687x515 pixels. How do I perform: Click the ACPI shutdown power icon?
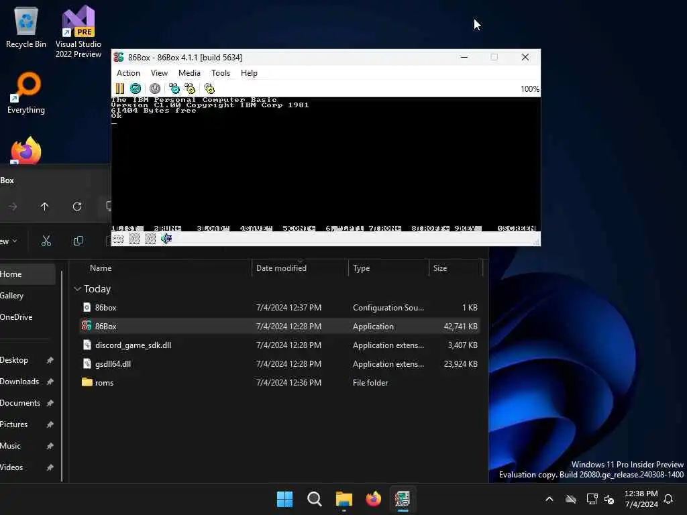click(155, 89)
